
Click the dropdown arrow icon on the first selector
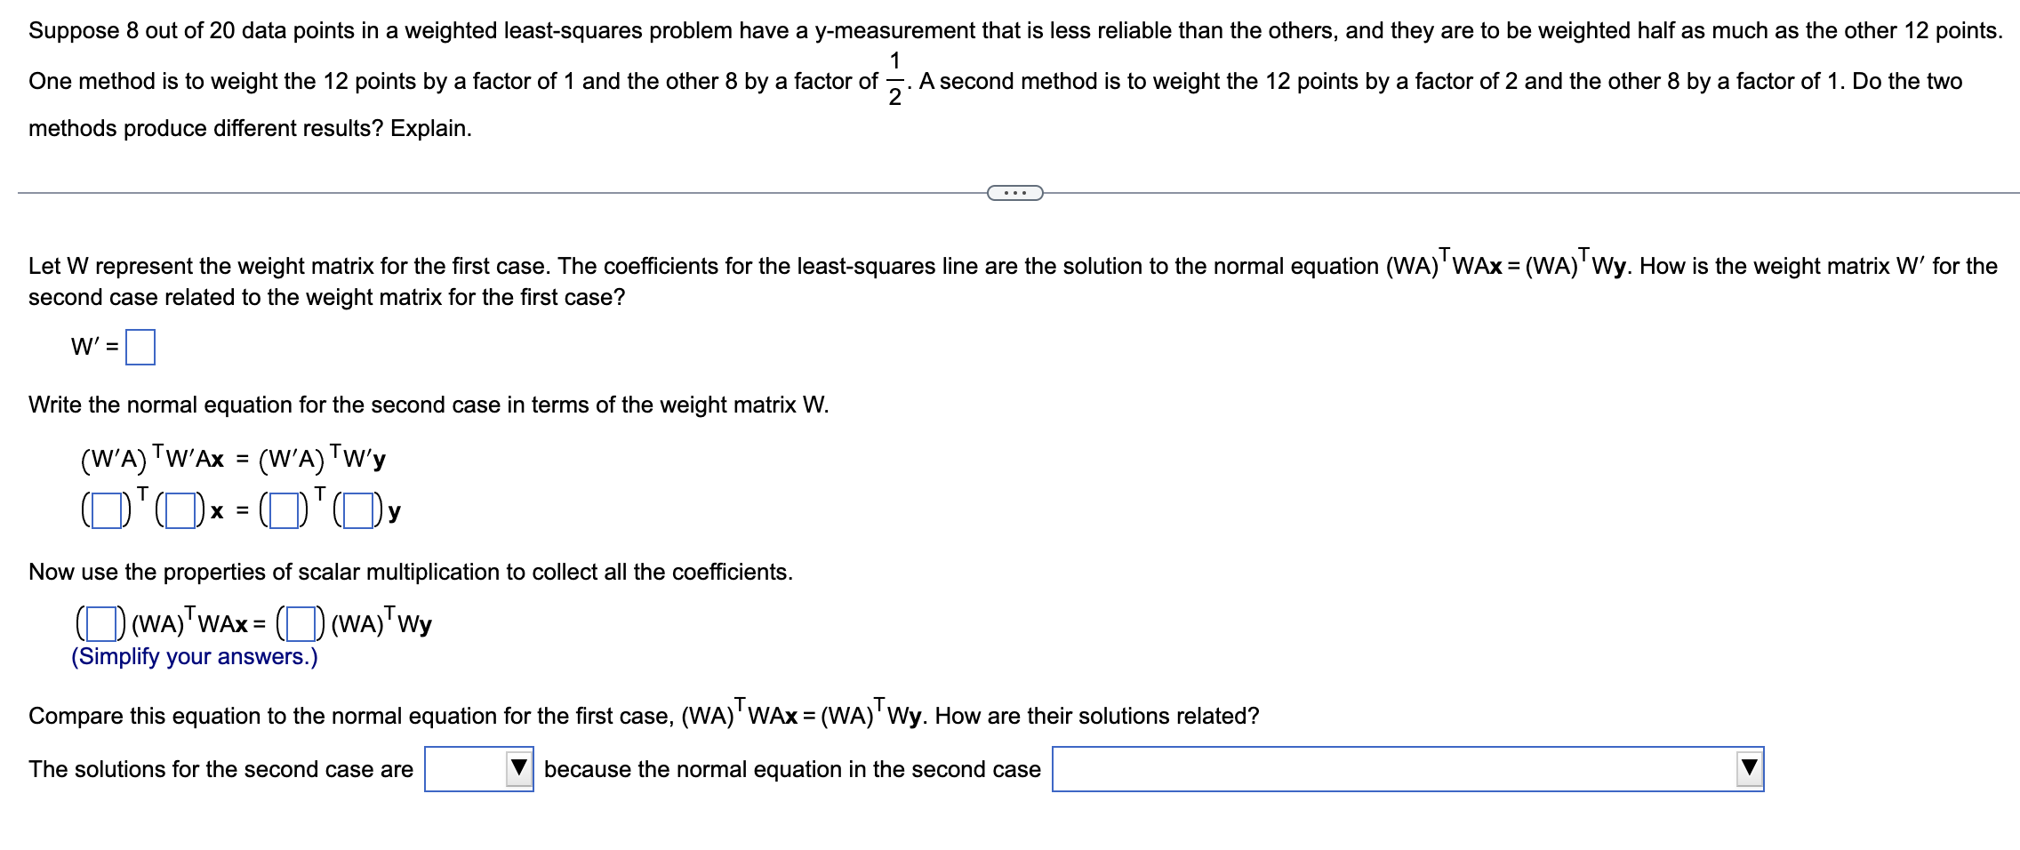coord(519,768)
